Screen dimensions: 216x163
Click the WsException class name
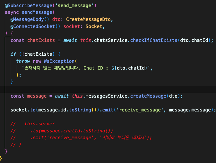coord(59,61)
